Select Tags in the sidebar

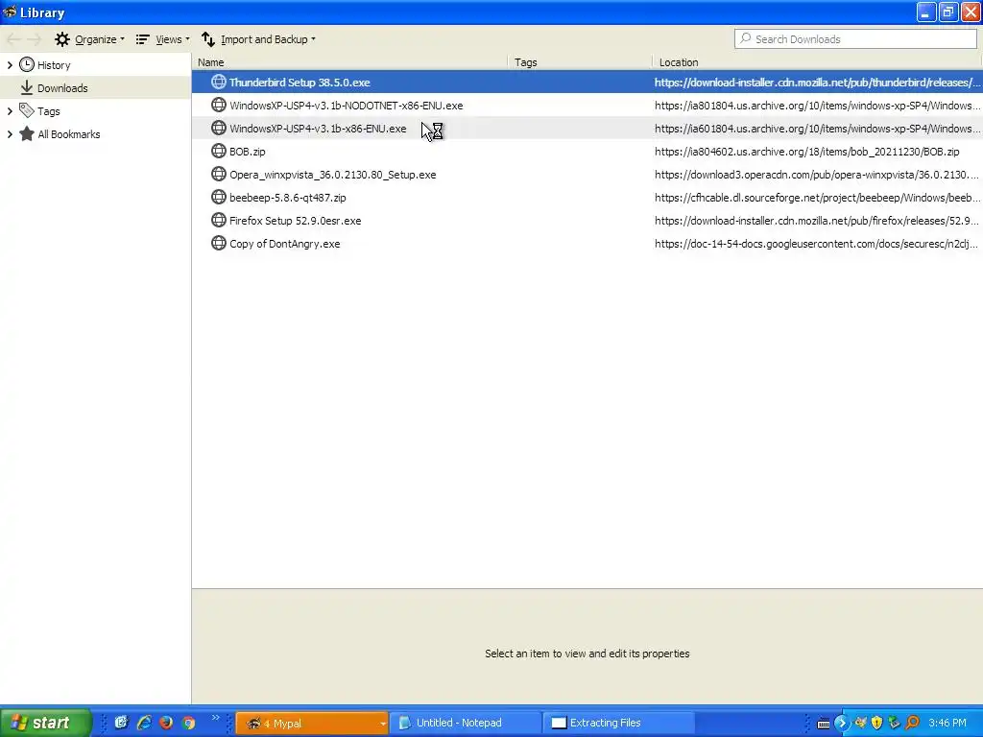(48, 111)
